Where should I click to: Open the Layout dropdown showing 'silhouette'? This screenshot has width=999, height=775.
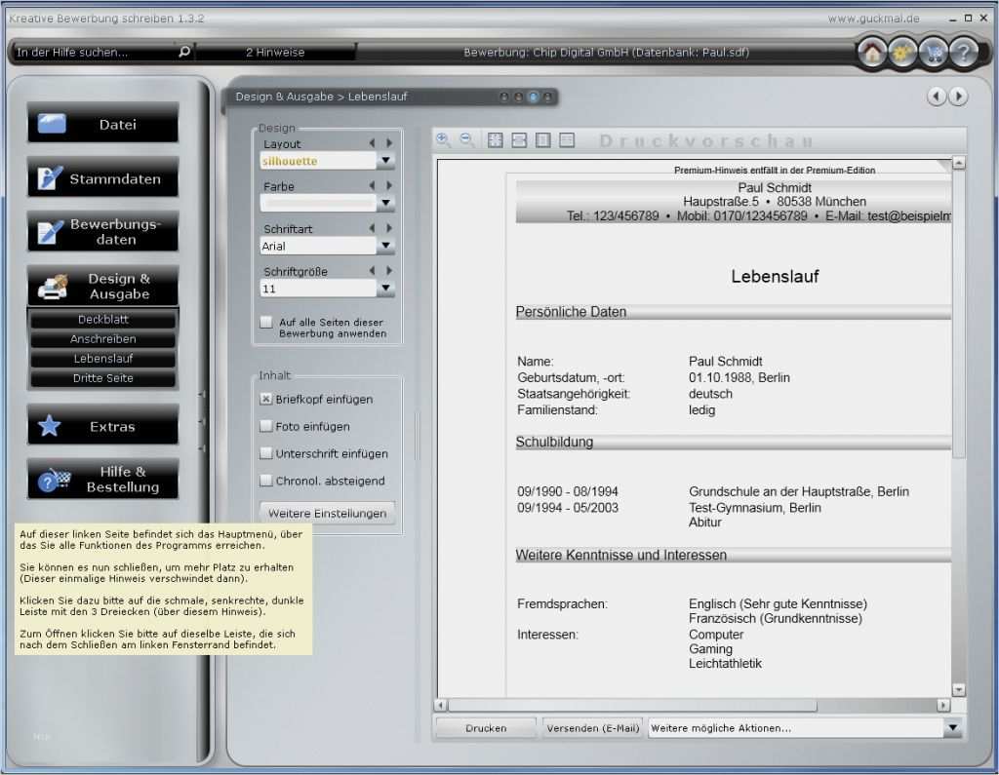(x=384, y=159)
